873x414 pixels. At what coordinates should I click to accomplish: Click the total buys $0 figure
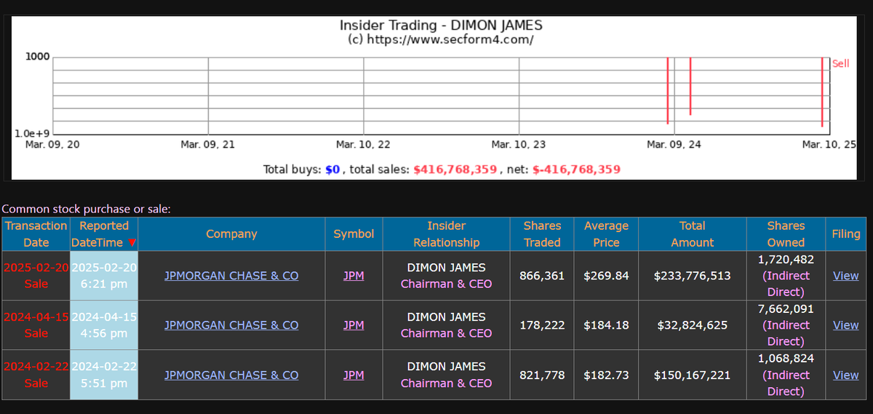pyautogui.click(x=332, y=170)
